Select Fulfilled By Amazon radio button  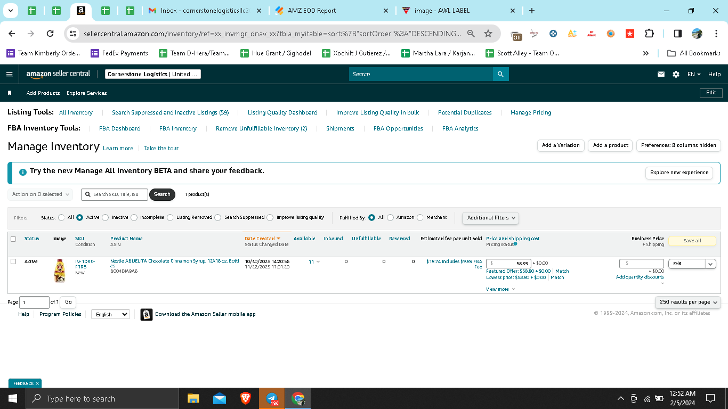coord(390,217)
